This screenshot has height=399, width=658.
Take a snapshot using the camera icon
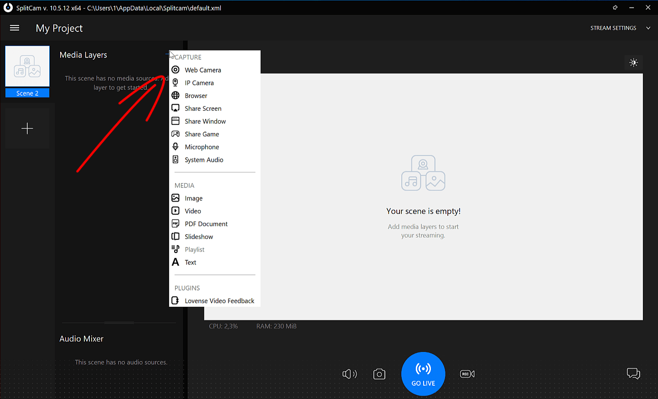pyautogui.click(x=379, y=373)
